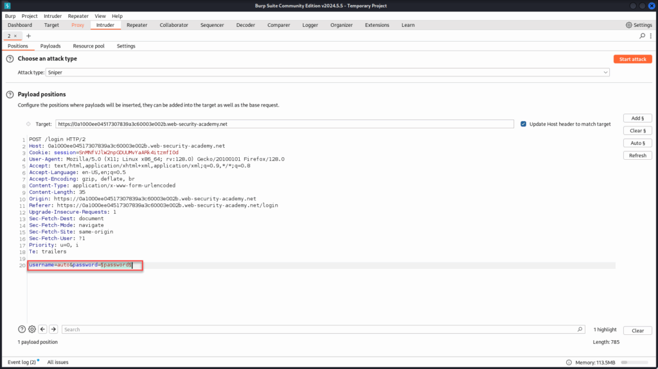658x369 pixels.
Task: Click the magnifier icon inside search field
Action: [580, 330]
